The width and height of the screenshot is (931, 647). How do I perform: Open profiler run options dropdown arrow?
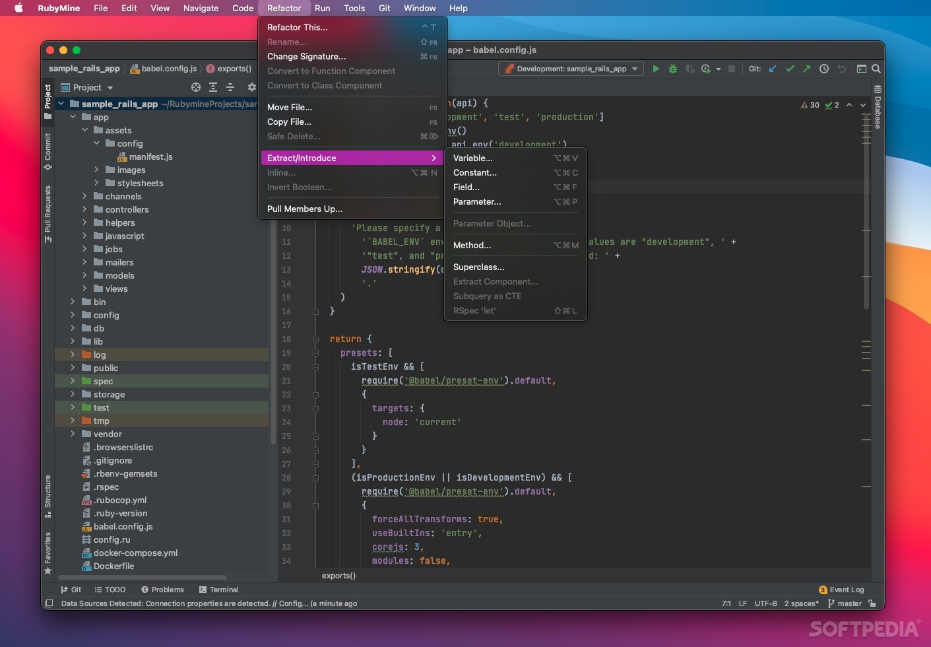pyautogui.click(x=719, y=69)
